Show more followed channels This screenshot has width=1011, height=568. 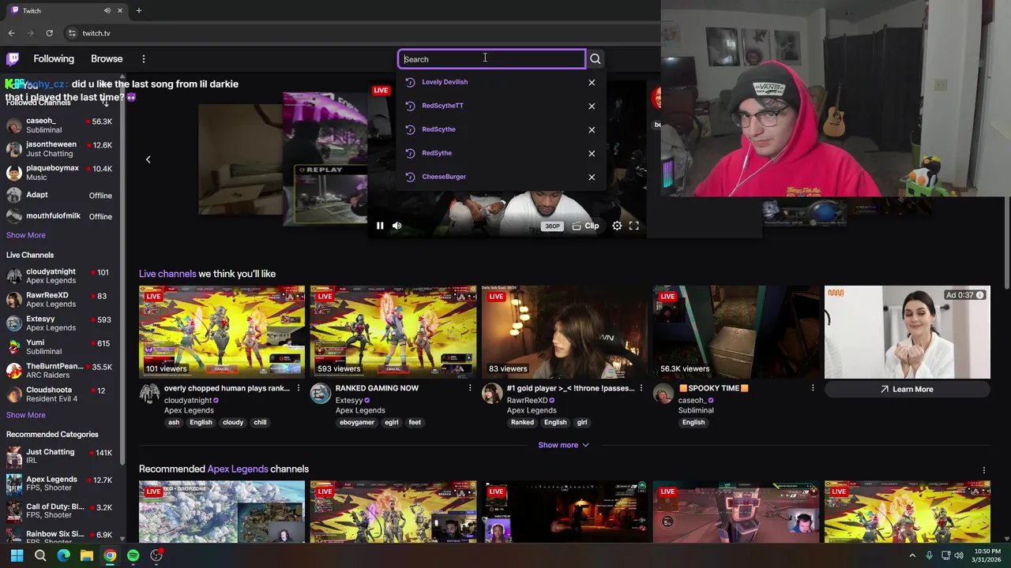point(26,235)
